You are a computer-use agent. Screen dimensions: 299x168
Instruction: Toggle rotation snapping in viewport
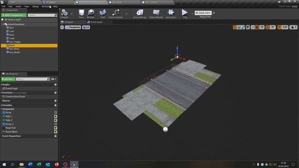tap(267, 28)
